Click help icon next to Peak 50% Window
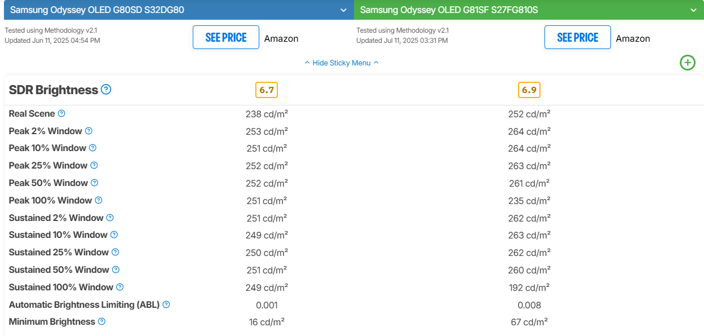Screen dimensions: 704x336 pyautogui.click(x=95, y=183)
